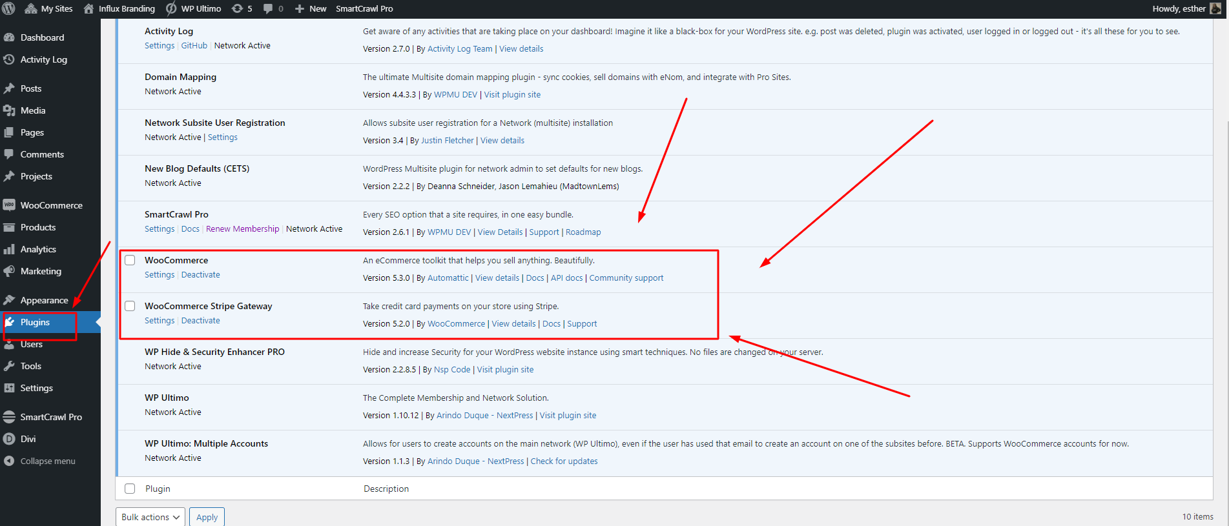The height and width of the screenshot is (526, 1229).
Task: Click the esther user avatar
Action: pos(1215,8)
